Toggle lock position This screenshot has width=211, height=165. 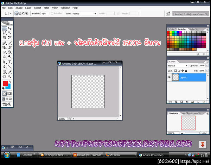tap(183, 71)
